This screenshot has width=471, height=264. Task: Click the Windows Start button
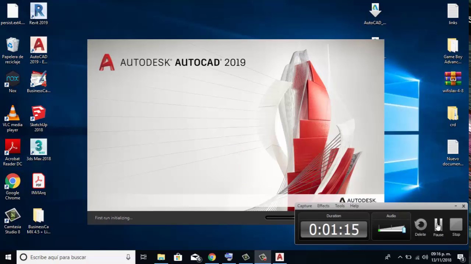tap(8, 257)
